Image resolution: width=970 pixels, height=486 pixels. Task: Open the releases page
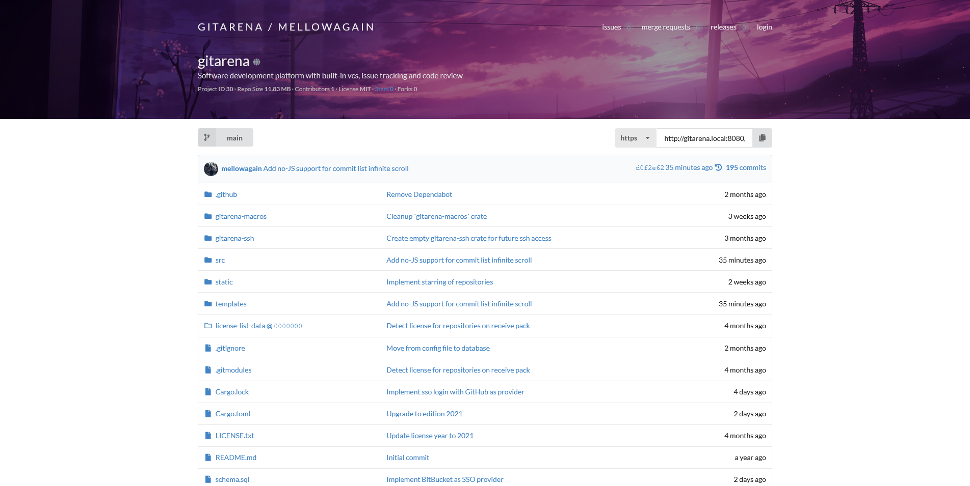[723, 27]
